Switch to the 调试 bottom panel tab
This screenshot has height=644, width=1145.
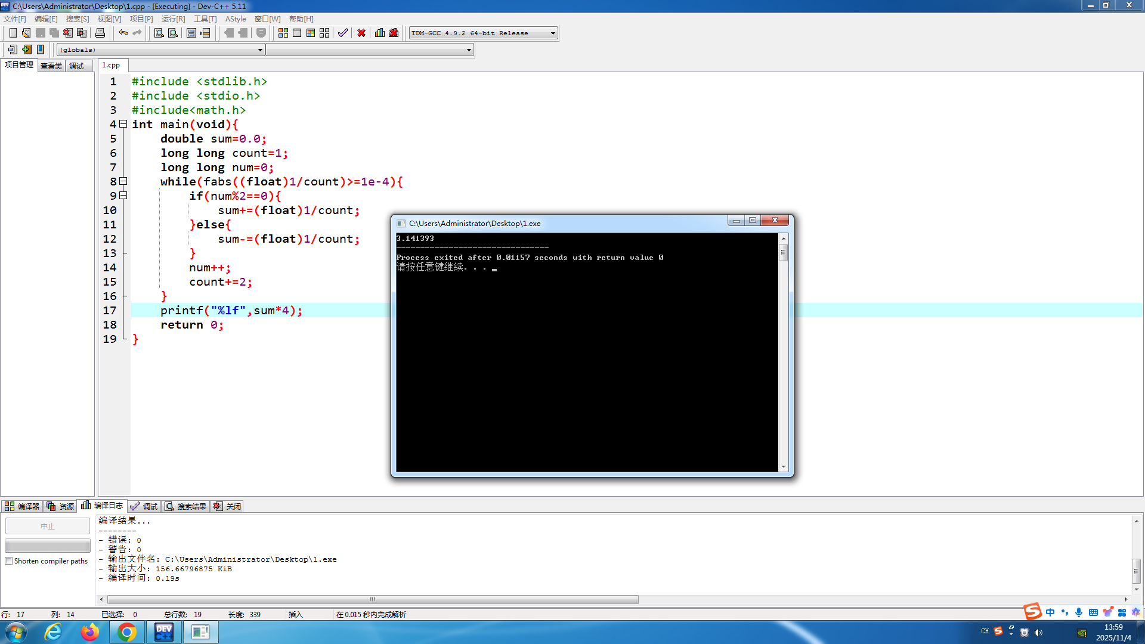pos(144,506)
